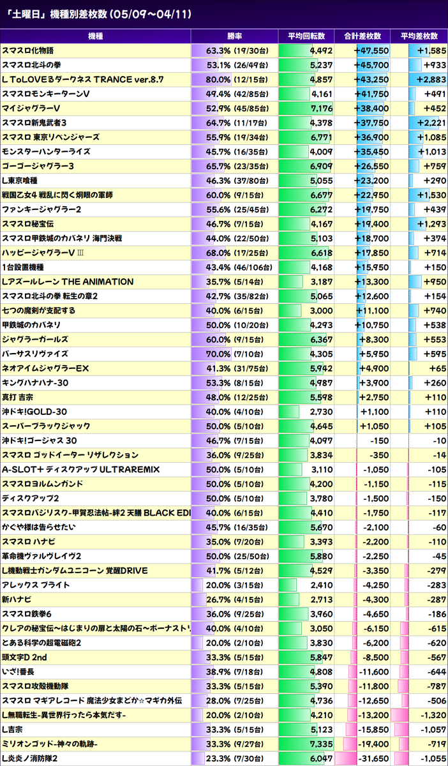Click L ToLOVEるダークネス TRANCE ver.8.7 name
Screen dimensions: 448x766
(83, 79)
